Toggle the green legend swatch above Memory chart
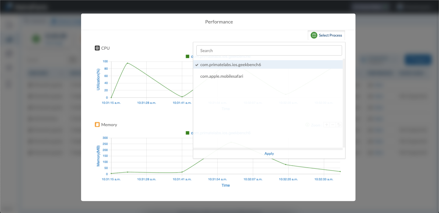Viewport: 439px width, 213px height. tap(187, 133)
